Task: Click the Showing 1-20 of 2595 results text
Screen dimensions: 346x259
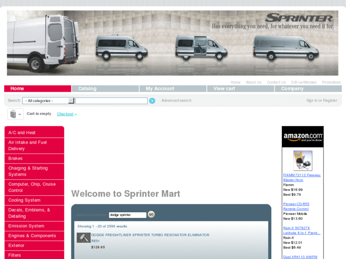Action: (102, 226)
